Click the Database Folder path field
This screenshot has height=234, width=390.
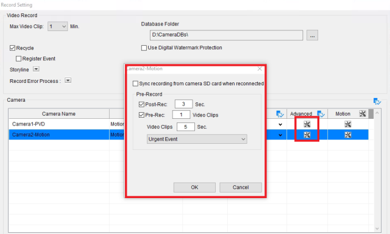point(226,35)
